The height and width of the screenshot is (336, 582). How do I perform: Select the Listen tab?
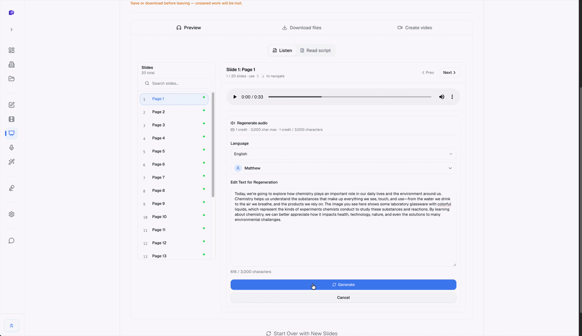[282, 50]
